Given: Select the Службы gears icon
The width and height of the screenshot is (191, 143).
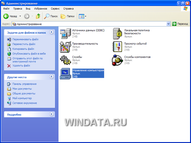Looking at the screenshot, I should tap(65, 60).
